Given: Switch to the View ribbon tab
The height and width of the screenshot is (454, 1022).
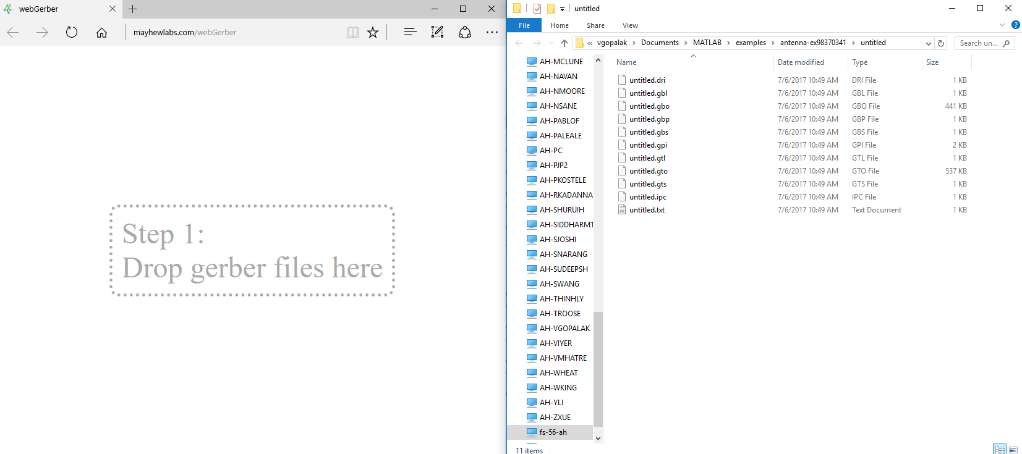Looking at the screenshot, I should click(x=630, y=25).
